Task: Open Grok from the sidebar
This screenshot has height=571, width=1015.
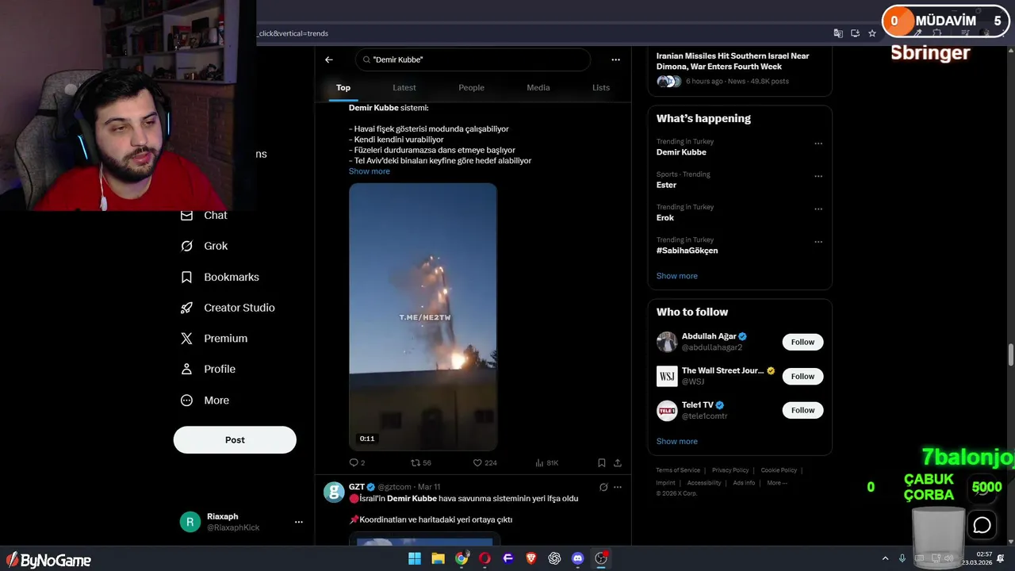Action: point(205,246)
